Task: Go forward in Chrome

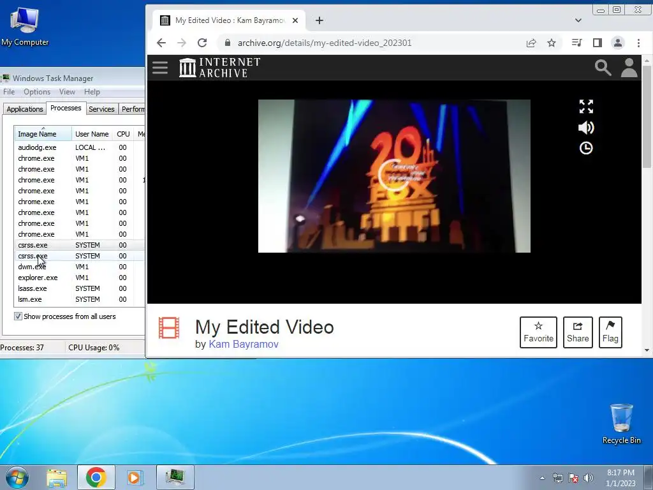Action: (x=182, y=43)
